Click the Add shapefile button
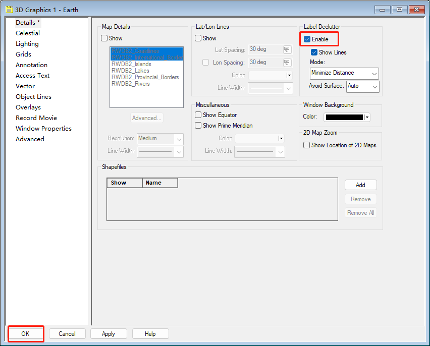The height and width of the screenshot is (346, 430). point(360,185)
